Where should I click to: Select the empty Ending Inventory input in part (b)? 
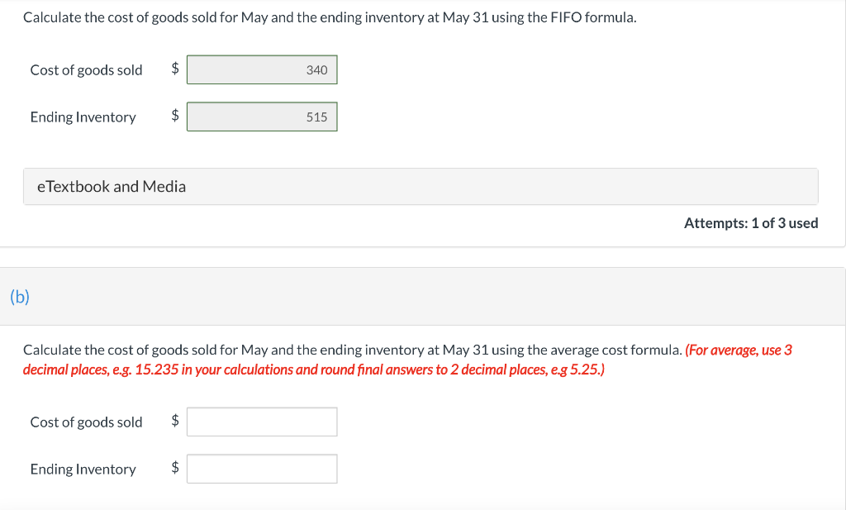(x=262, y=469)
